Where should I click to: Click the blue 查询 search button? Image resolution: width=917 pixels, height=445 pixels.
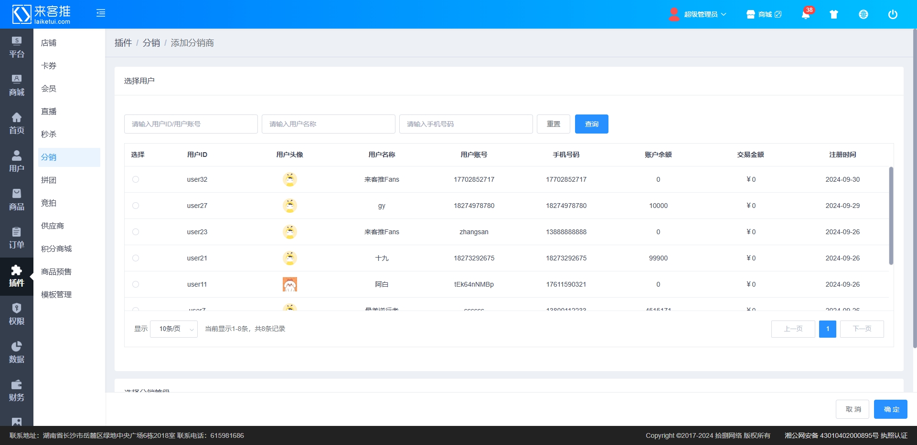(x=591, y=124)
